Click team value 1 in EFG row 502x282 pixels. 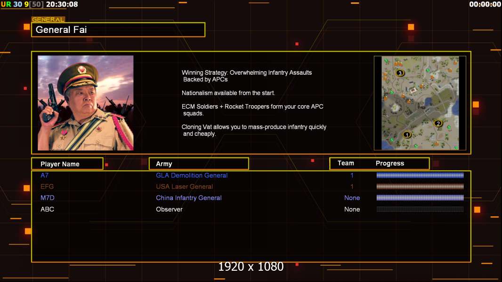(x=352, y=187)
